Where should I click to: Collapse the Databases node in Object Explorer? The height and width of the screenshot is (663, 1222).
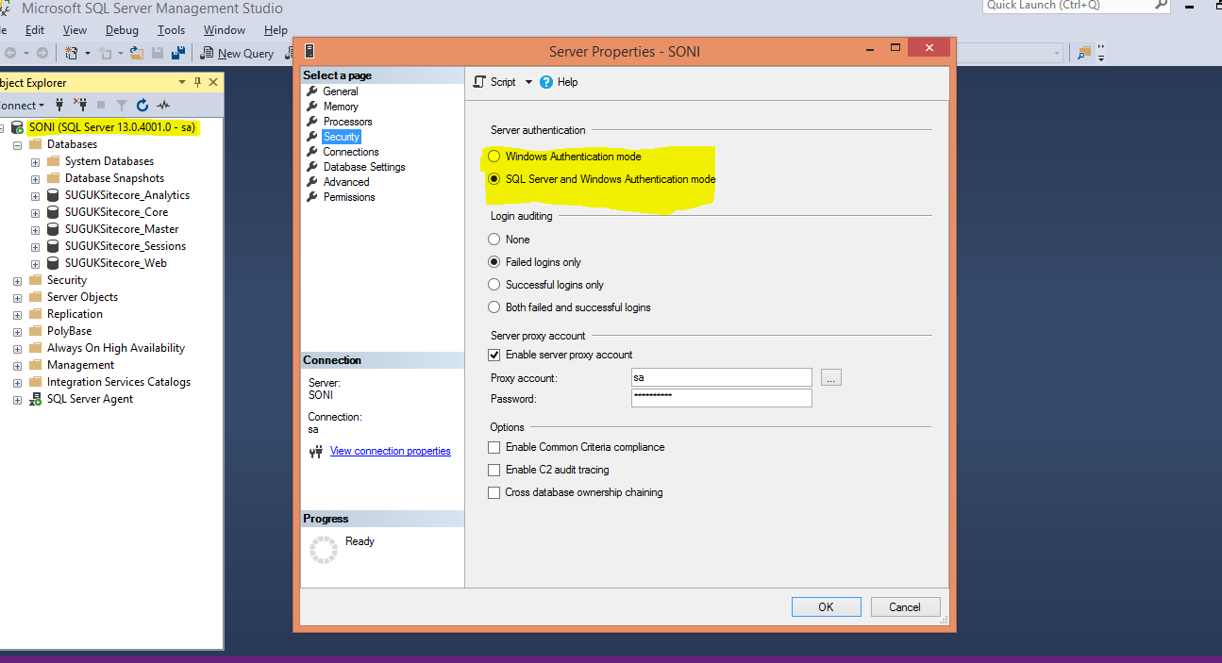click(x=16, y=143)
